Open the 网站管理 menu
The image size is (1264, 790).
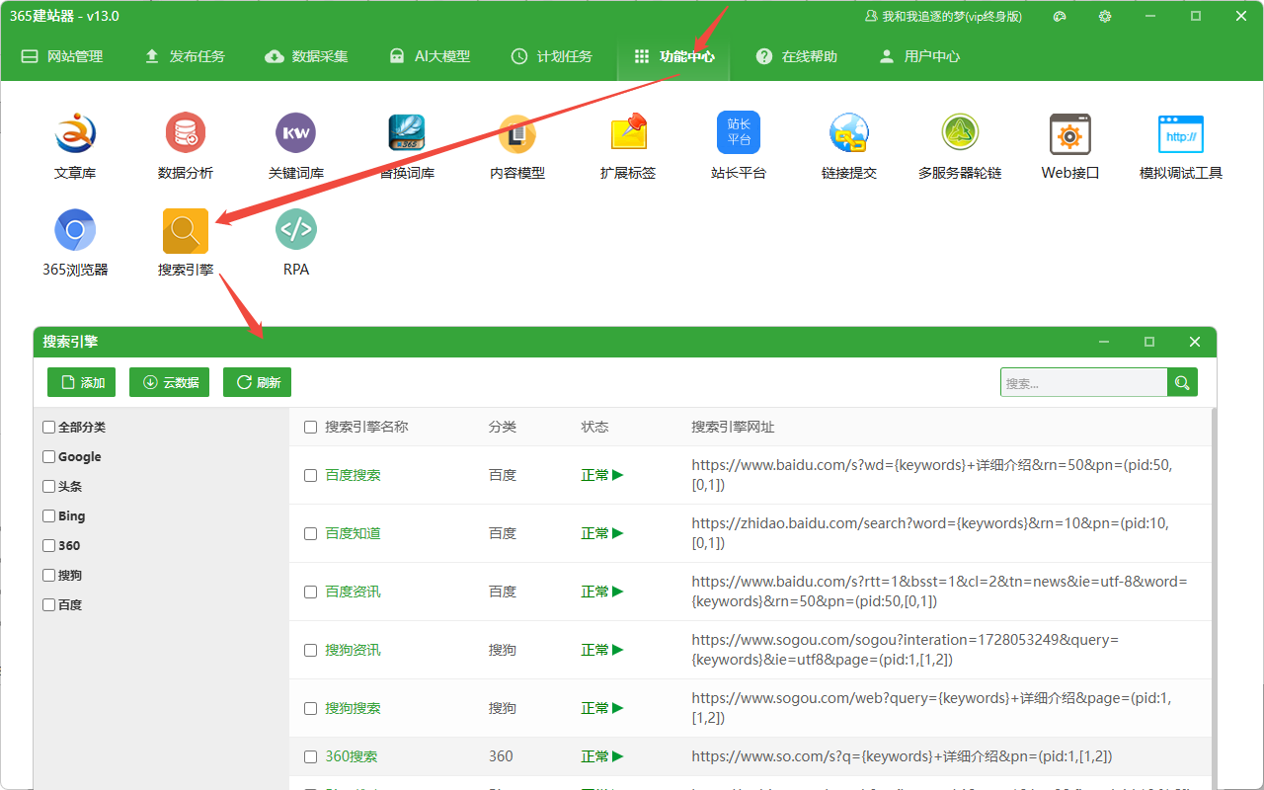62,56
